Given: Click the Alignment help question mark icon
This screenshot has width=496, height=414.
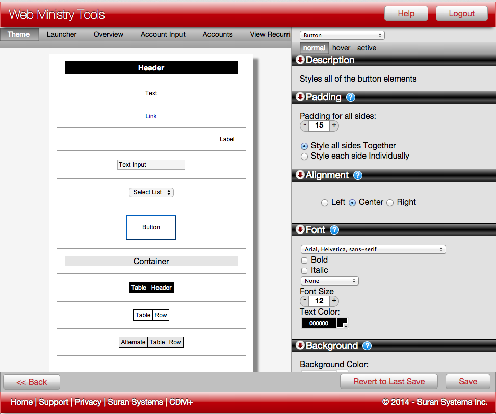Looking at the screenshot, I should 358,175.
